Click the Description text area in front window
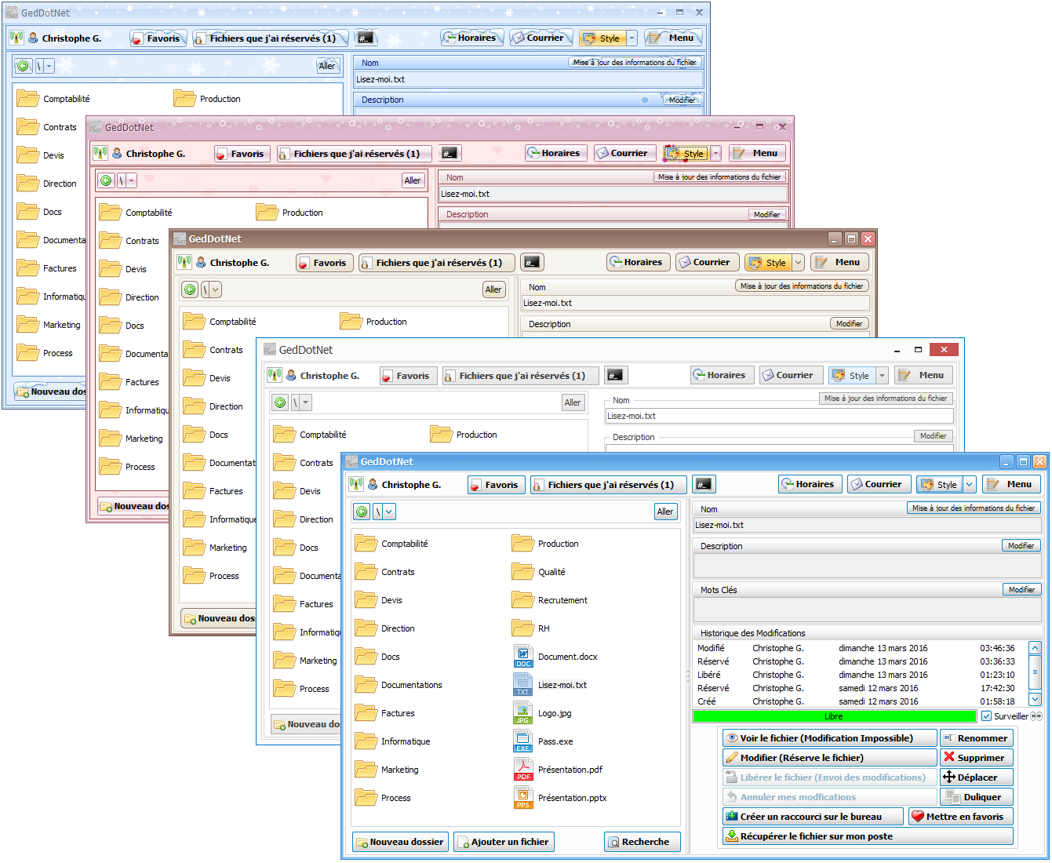The height and width of the screenshot is (863, 1052). (867, 565)
